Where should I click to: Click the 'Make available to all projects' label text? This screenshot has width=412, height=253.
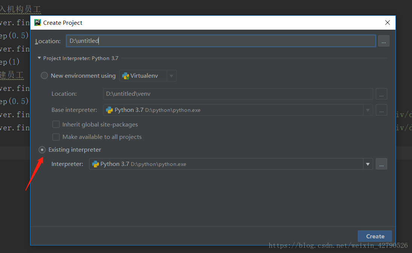coord(102,137)
